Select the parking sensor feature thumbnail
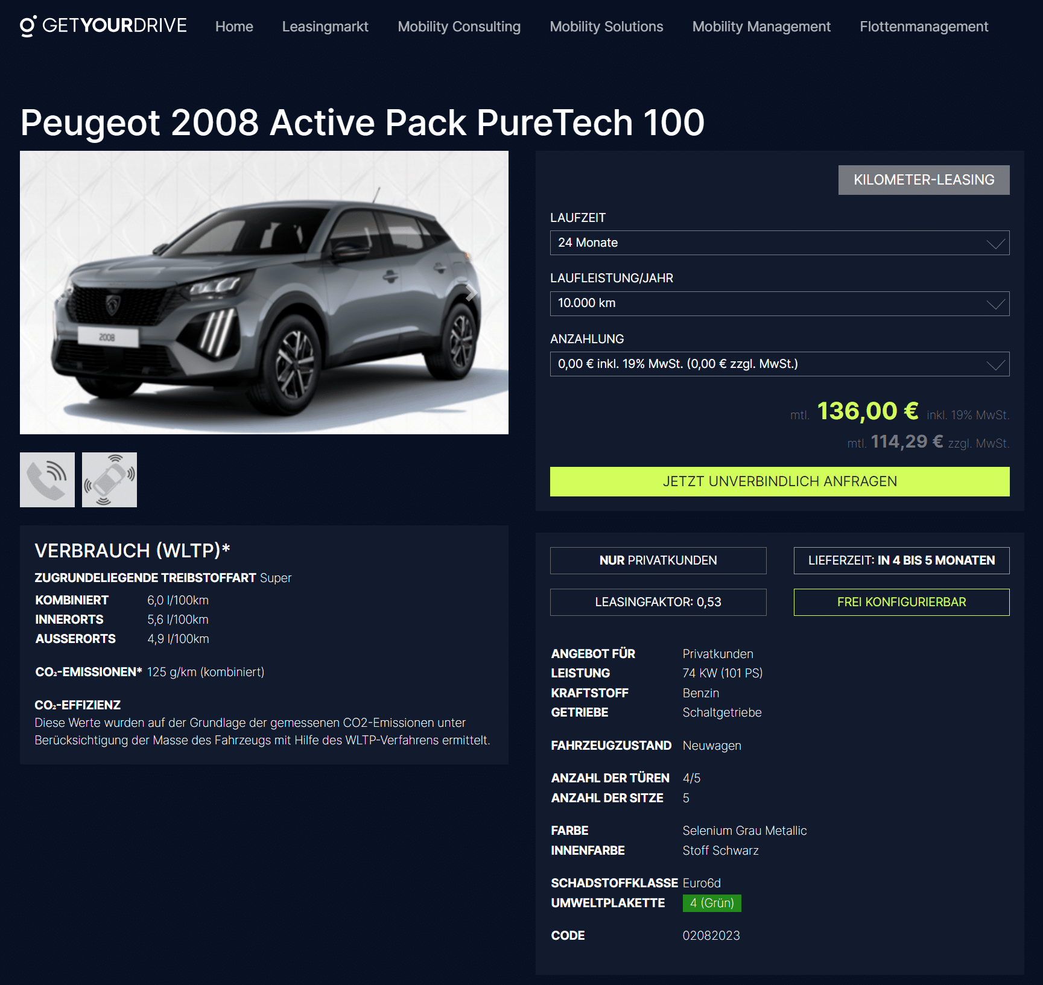1043x985 pixels. point(109,480)
